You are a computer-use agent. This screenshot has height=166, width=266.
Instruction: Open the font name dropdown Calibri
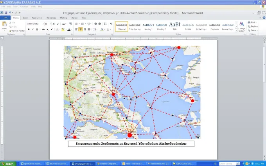pos(35,24)
